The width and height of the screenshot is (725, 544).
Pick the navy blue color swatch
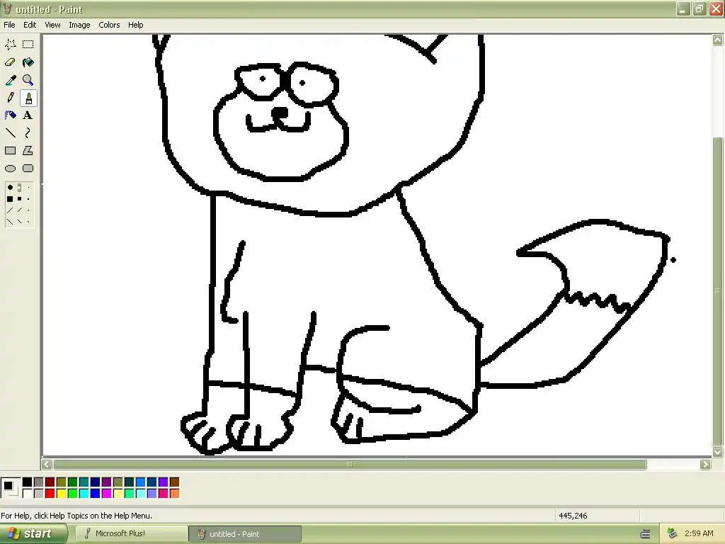click(96, 482)
